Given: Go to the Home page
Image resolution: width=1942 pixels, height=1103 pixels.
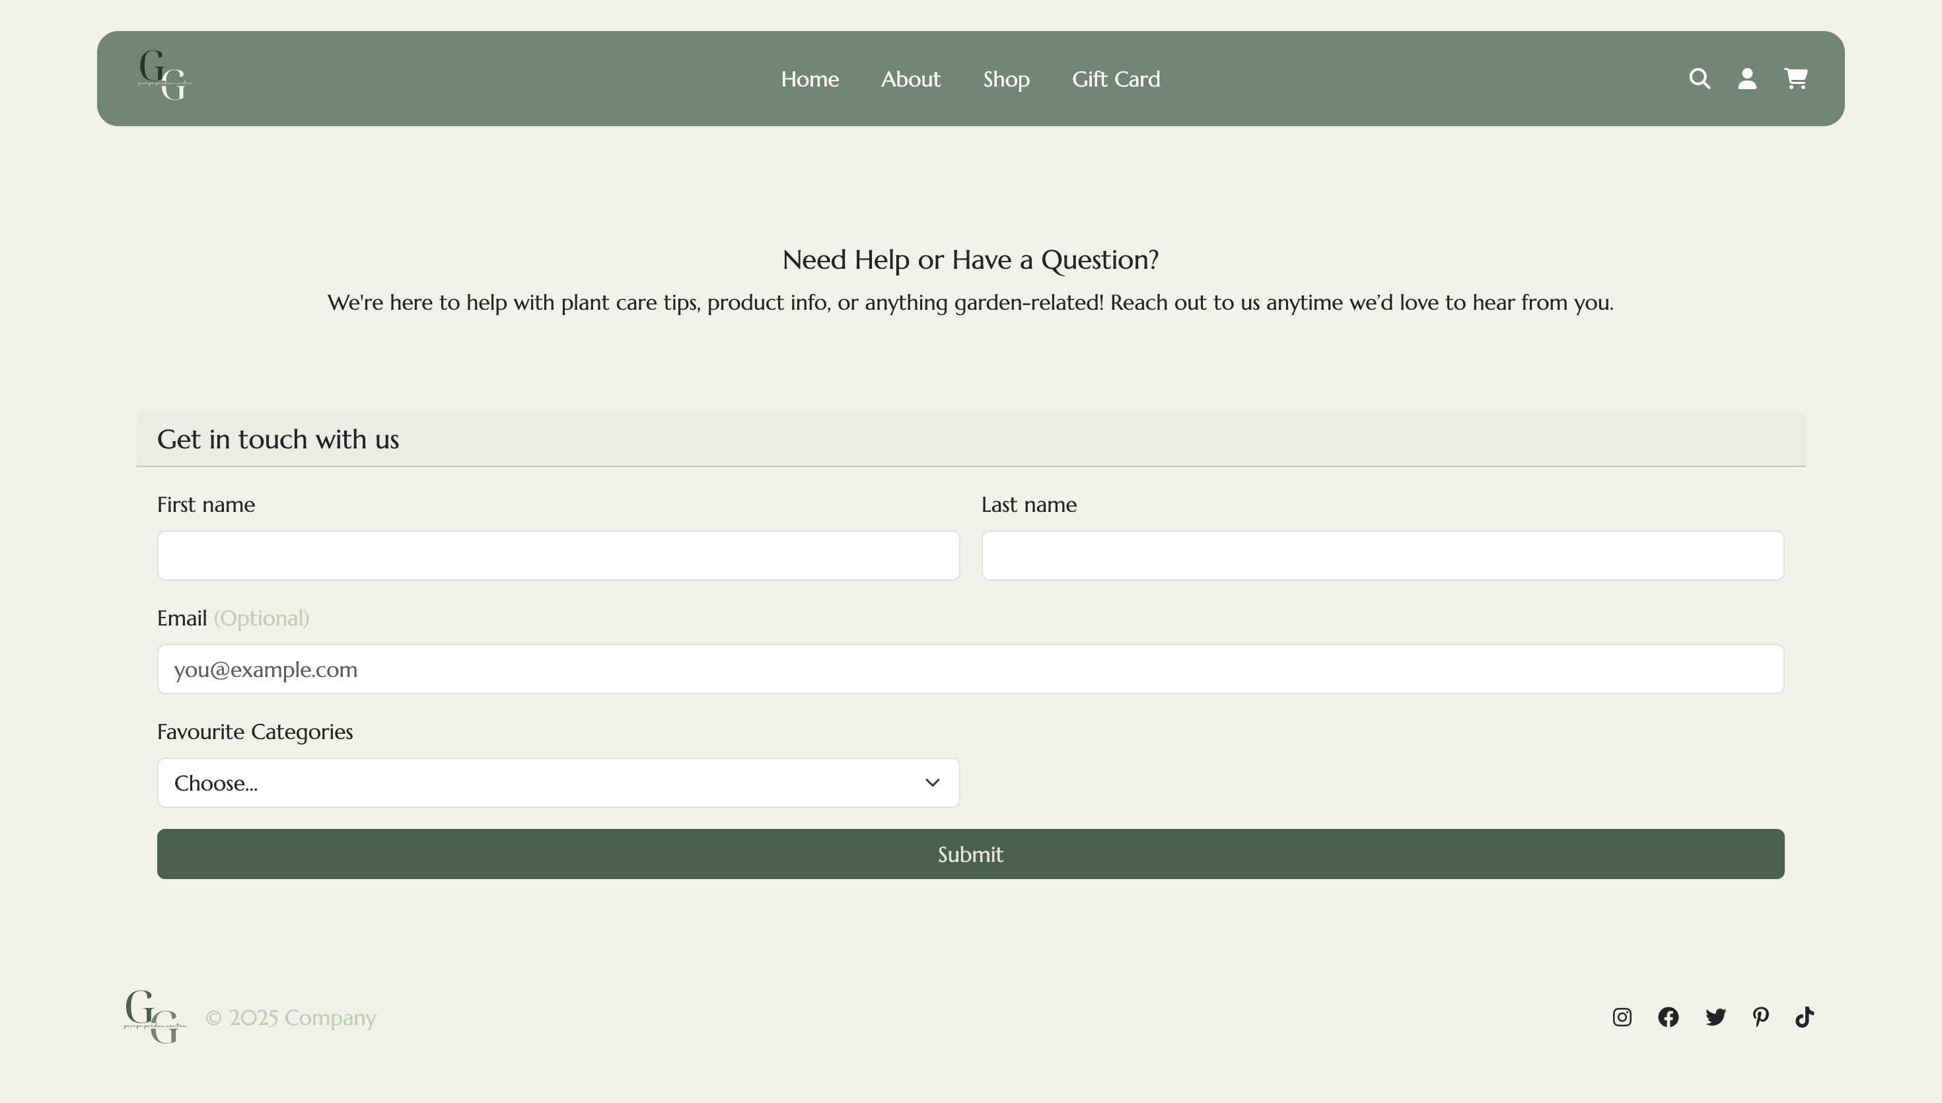Looking at the screenshot, I should coord(810,79).
